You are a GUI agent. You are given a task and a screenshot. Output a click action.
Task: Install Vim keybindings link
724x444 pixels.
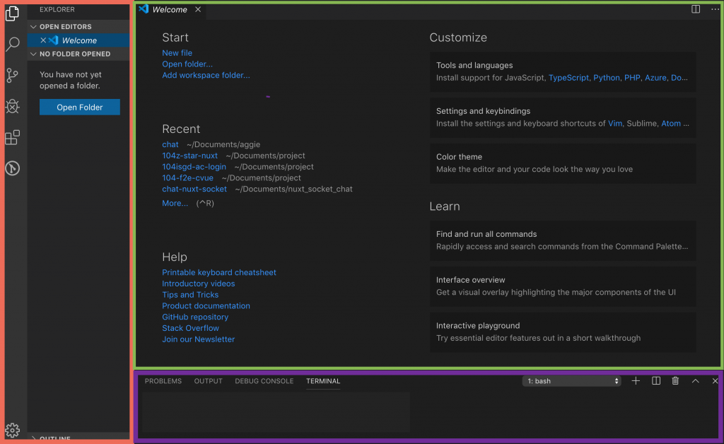click(614, 123)
